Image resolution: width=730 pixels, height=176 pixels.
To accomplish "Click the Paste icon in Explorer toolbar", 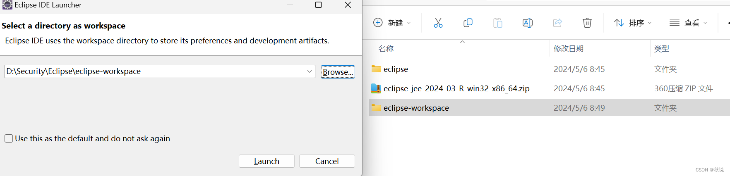I will pyautogui.click(x=498, y=23).
